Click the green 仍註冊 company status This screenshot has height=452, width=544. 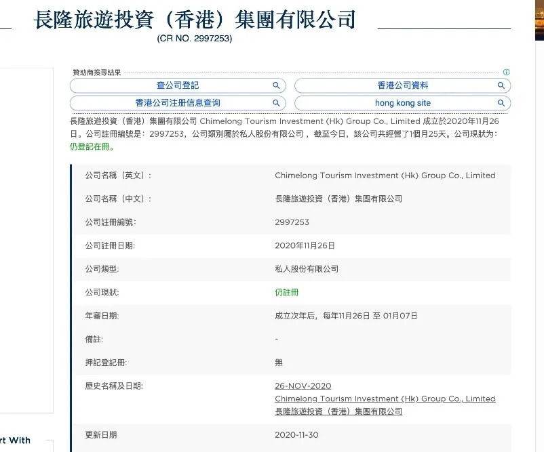point(286,292)
